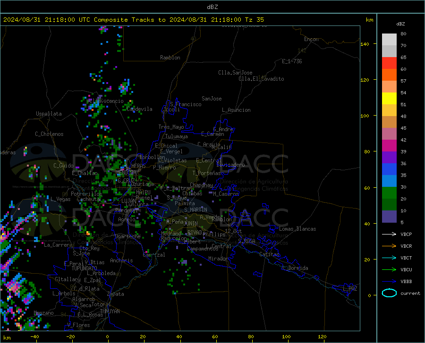
Task: Click the E_1-736 map label
Action: (x=292, y=61)
